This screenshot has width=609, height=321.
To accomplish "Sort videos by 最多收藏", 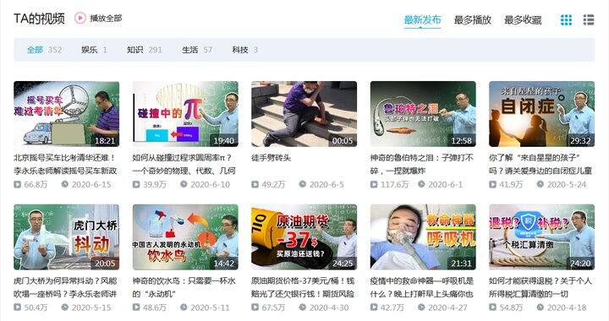I will point(523,19).
